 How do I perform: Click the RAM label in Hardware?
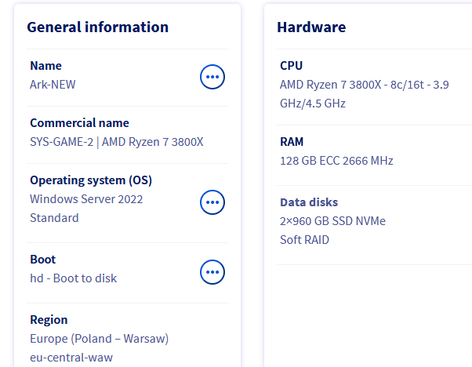coord(292,142)
